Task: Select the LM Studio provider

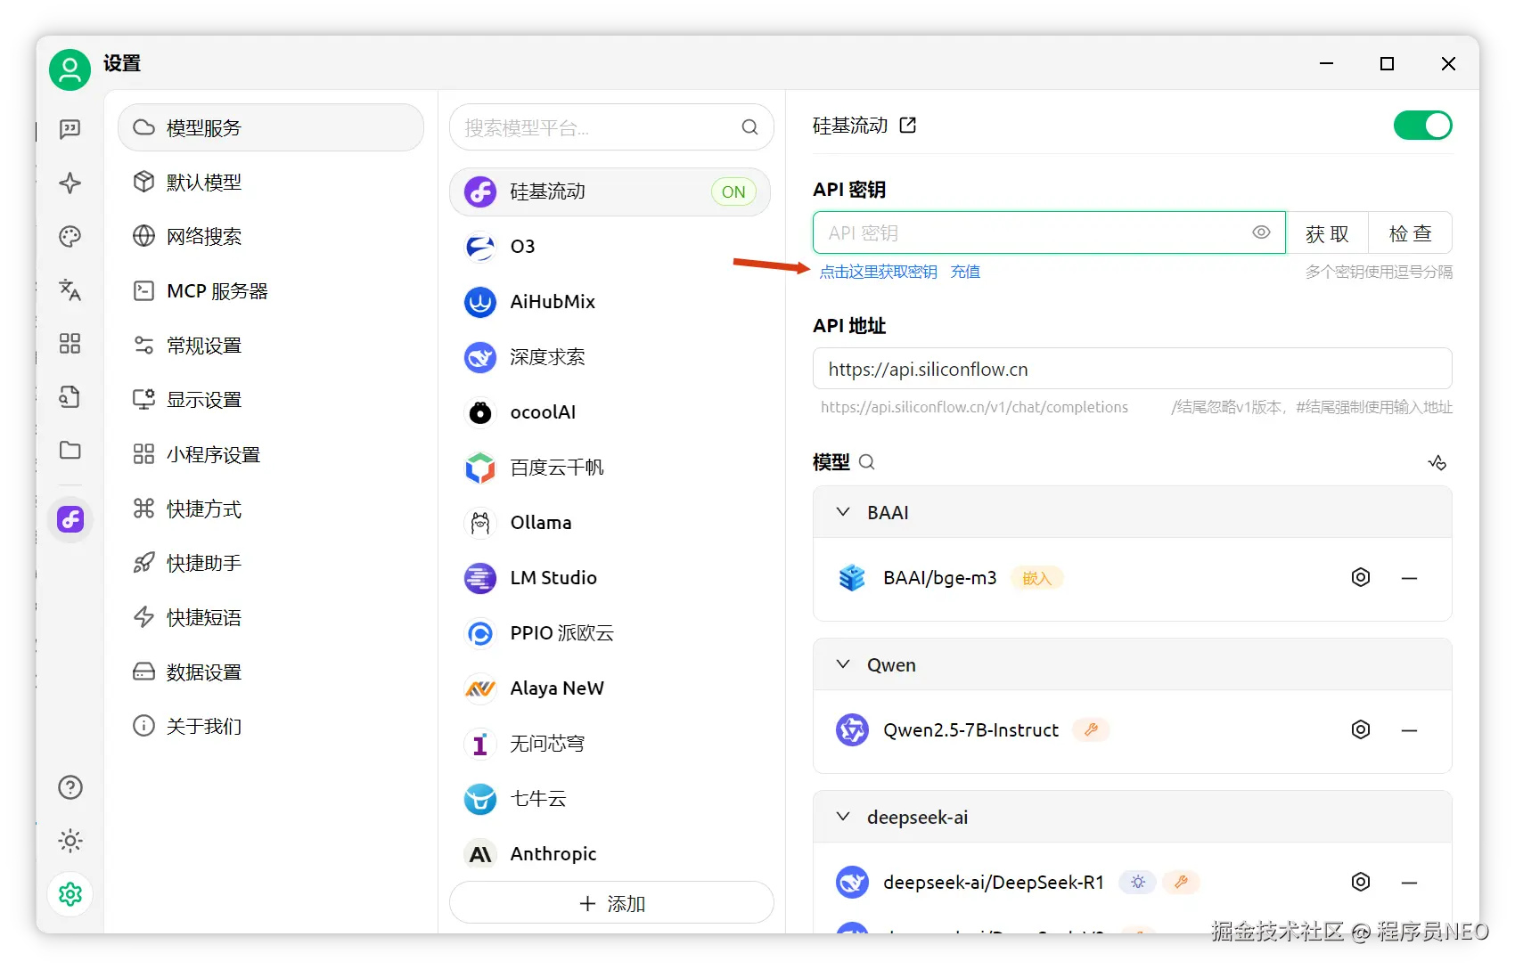Action: coord(610,578)
